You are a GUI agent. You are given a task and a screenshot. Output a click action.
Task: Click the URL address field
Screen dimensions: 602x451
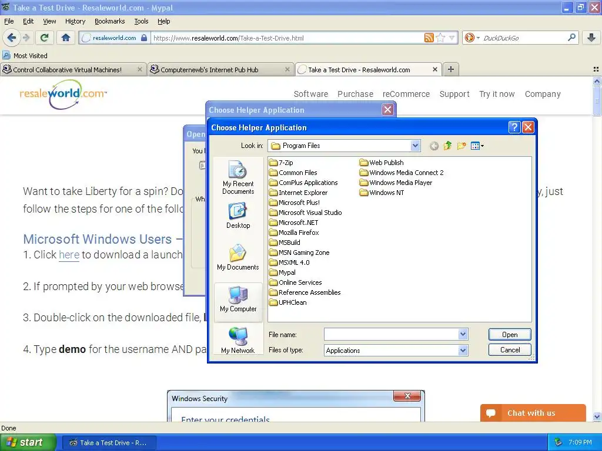click(x=287, y=38)
